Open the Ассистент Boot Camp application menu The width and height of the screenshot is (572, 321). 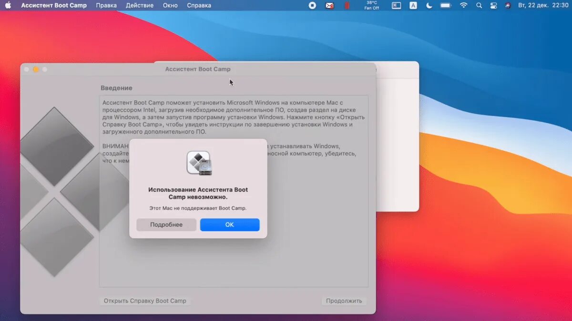[54, 6]
